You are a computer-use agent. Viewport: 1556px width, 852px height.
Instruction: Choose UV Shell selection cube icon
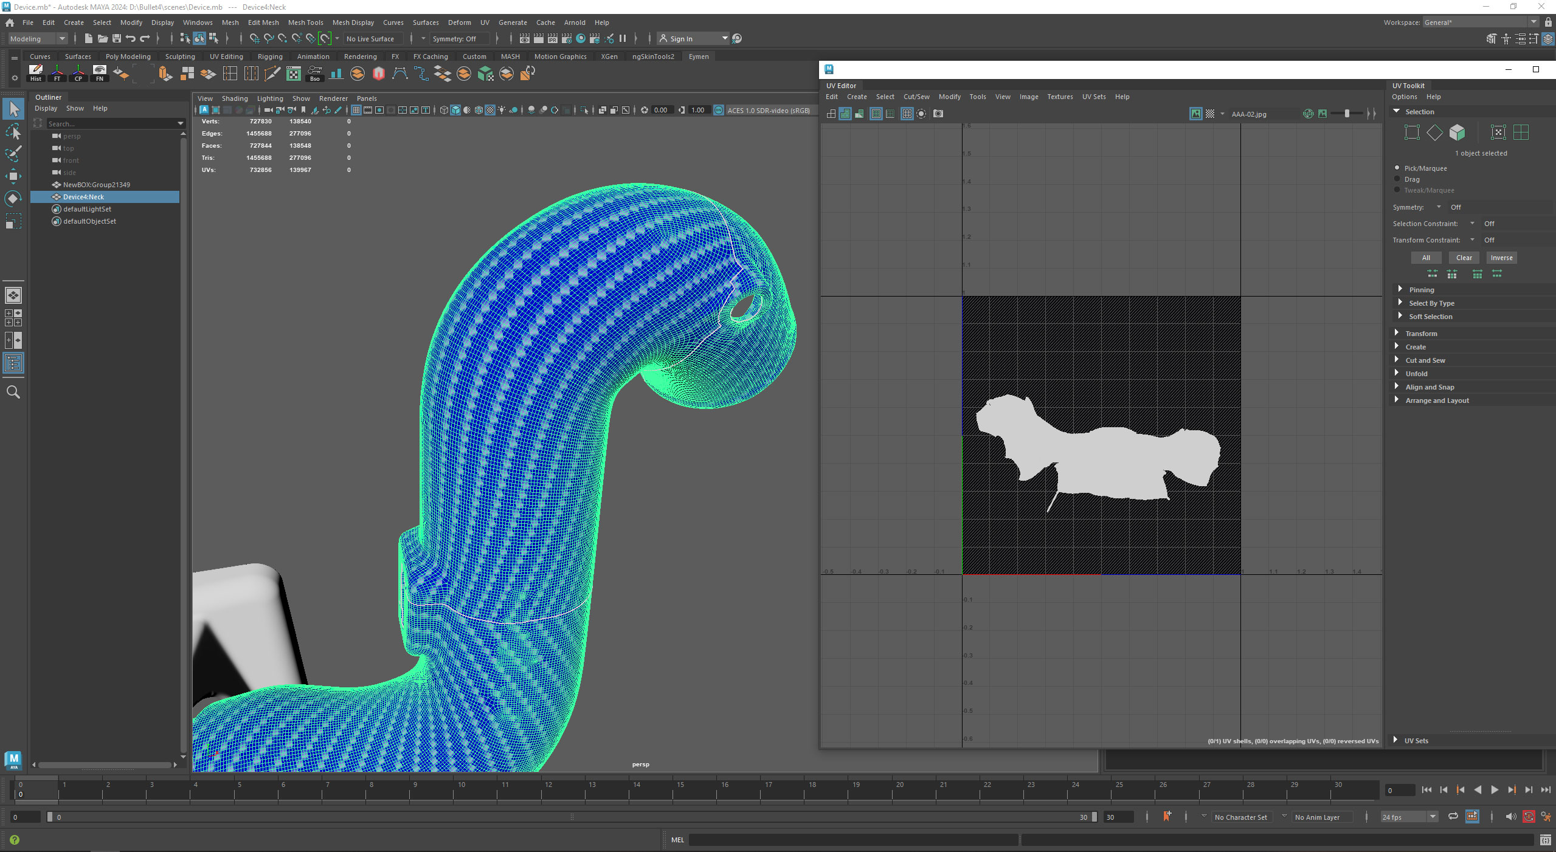pos(1457,132)
